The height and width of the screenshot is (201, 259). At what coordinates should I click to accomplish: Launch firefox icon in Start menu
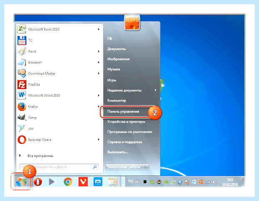22,107
